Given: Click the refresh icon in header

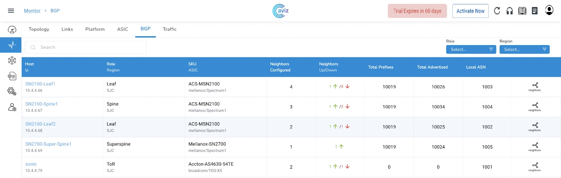Looking at the screenshot, I should [497, 11].
